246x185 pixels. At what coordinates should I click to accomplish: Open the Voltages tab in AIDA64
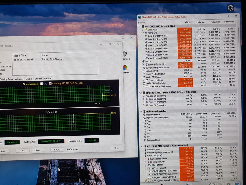click(19, 79)
